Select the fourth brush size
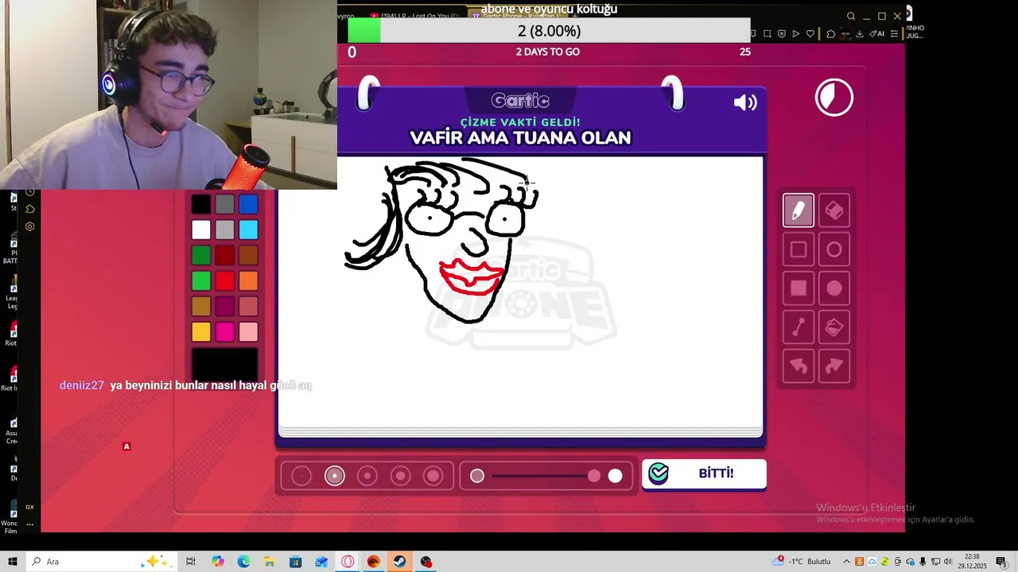The width and height of the screenshot is (1018, 572). 400,476
